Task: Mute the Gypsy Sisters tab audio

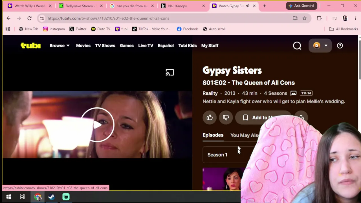Action: pos(248,6)
